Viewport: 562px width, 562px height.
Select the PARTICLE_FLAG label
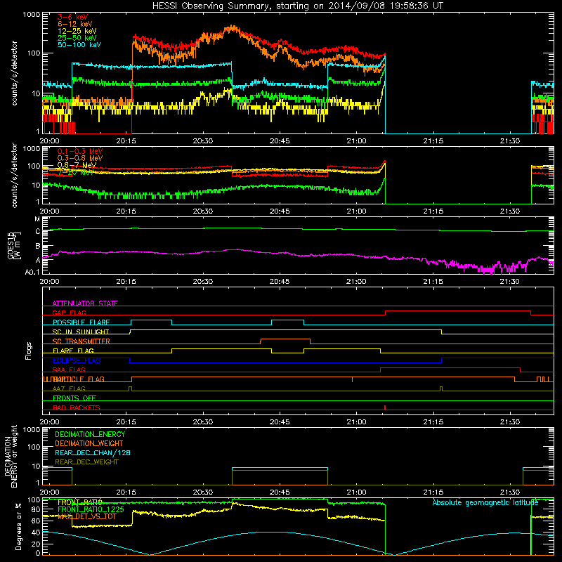pyautogui.click(x=79, y=379)
